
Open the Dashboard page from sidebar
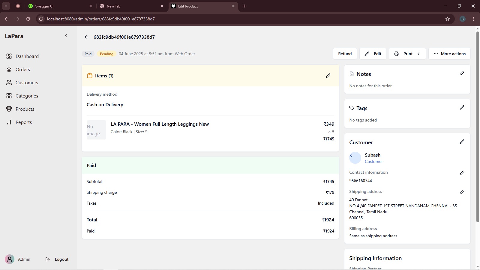[27, 56]
